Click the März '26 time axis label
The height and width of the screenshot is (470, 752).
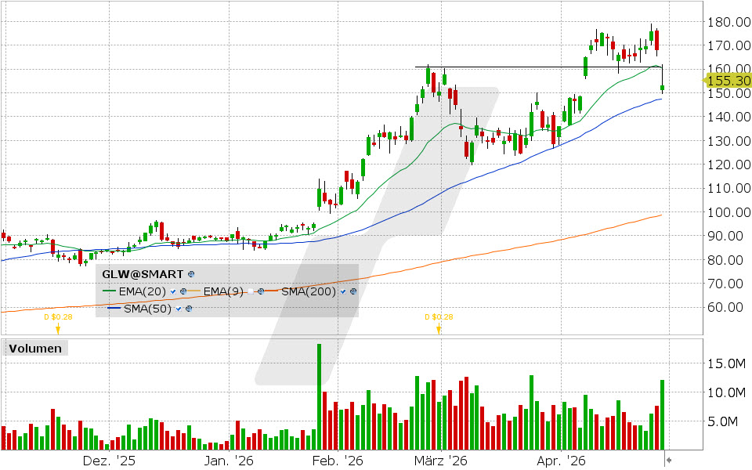(440, 461)
